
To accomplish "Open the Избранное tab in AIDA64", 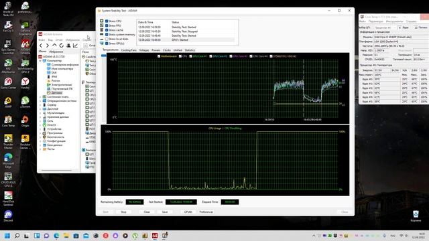I will point(56,52).
